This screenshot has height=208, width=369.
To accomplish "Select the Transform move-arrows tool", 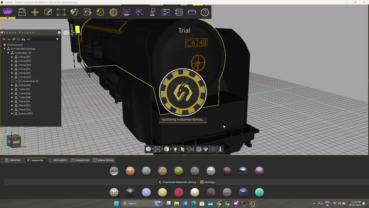I will (35, 12).
